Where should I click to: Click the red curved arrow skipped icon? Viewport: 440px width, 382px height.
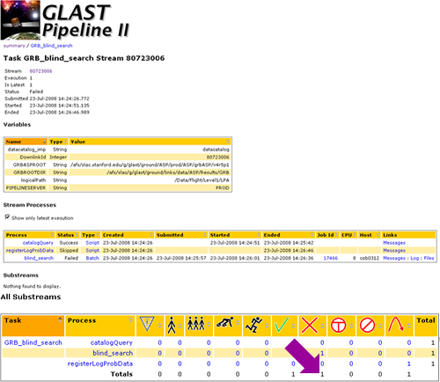[396, 325]
